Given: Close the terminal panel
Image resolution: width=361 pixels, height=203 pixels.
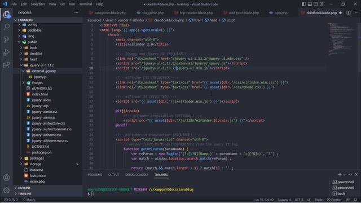Looking at the screenshot, I should click(x=356, y=175).
